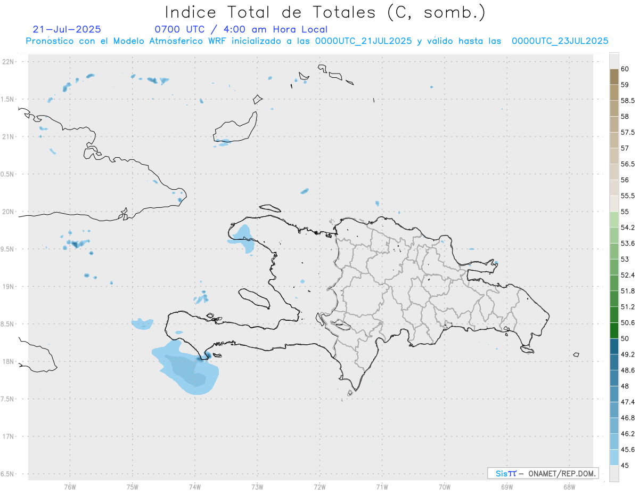Viewport: 639px width, 494px height.
Task: Click the 'SisTT – ONAMET/REP.DOM.' label box
Action: click(543, 473)
